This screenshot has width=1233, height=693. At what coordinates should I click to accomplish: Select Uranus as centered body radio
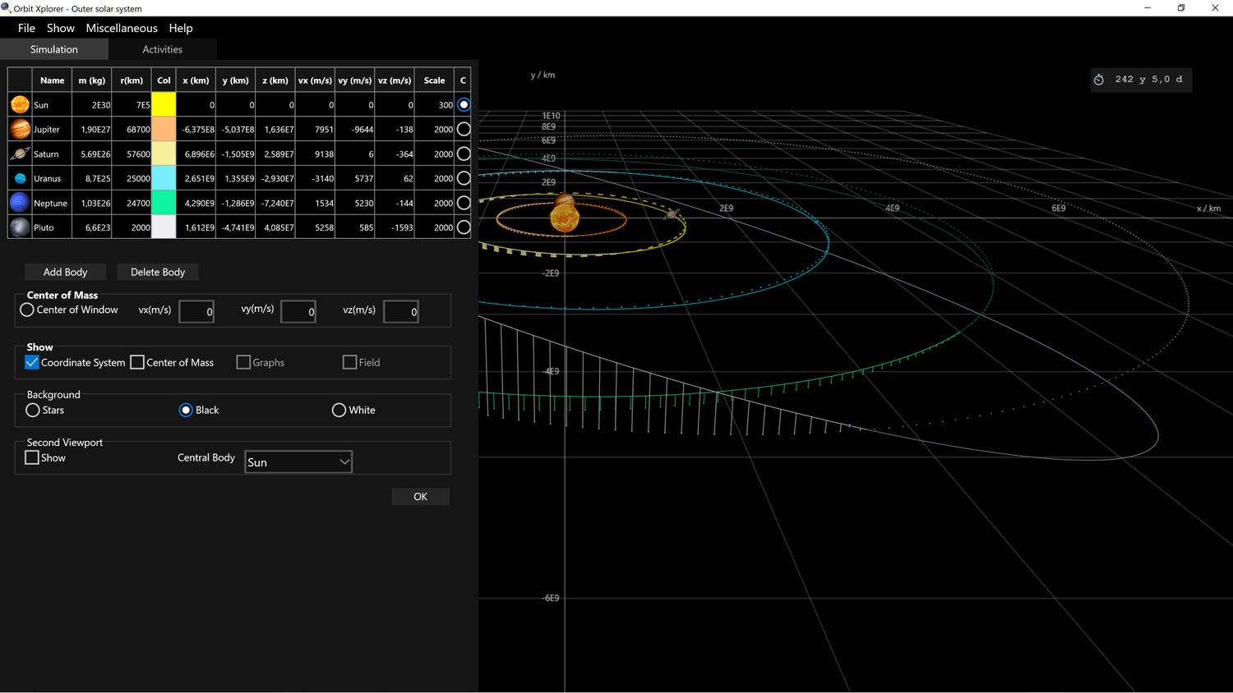tap(464, 178)
